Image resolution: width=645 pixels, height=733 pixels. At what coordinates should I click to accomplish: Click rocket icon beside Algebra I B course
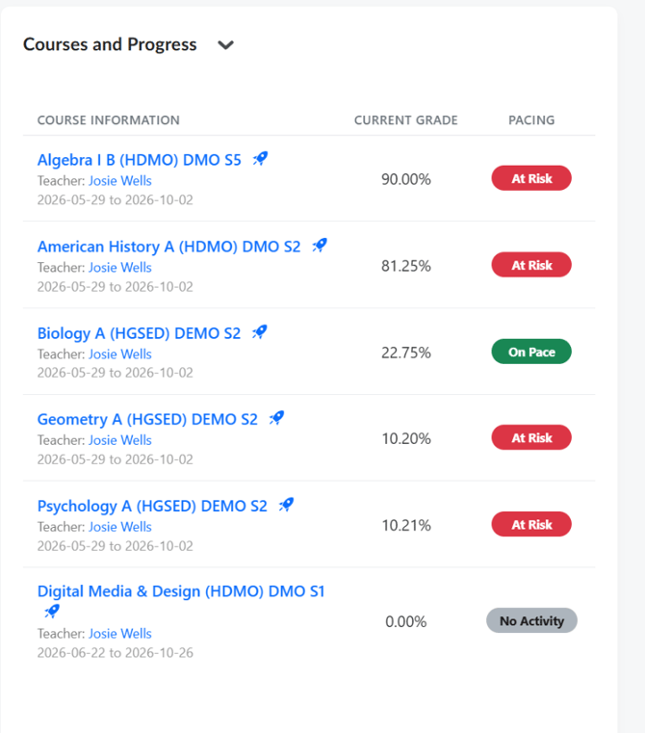click(260, 159)
